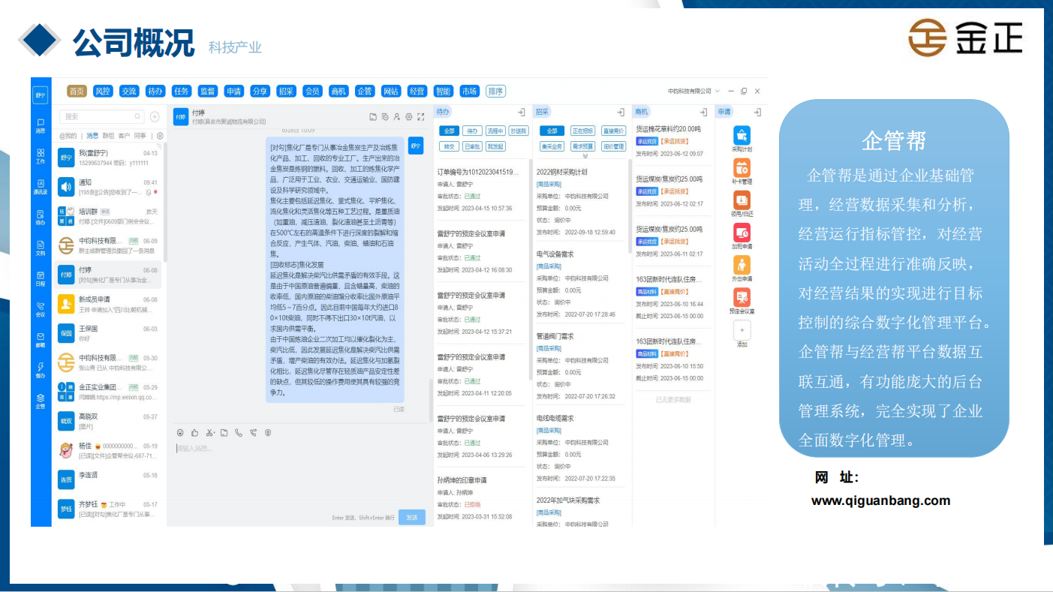This screenshot has width=1053, height=592.
Task: Open message list settings gear after 同事
Action: [160, 136]
